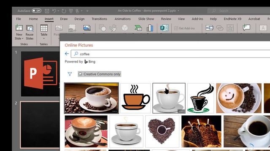Screen dimensions: 270x151
Task: Click the filter funnel icon
Action: [70, 74]
